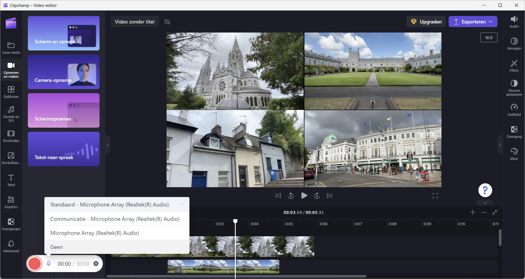Screen dimensions: 525x279
Task: Open the Overgangen sidebar panel
Action: (11, 224)
